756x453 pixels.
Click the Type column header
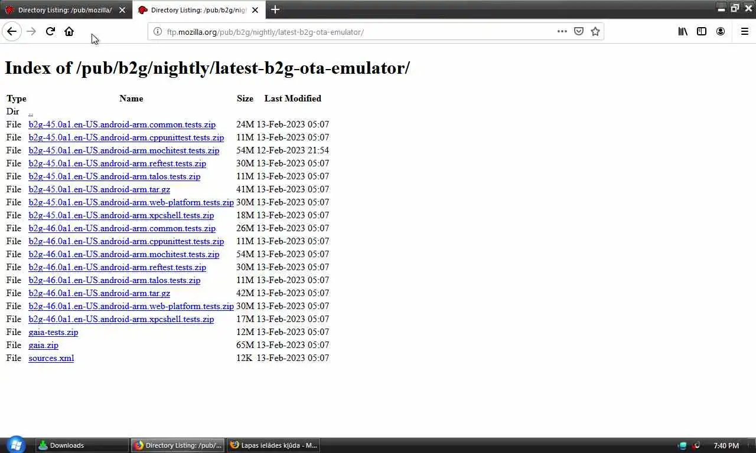[17, 99]
